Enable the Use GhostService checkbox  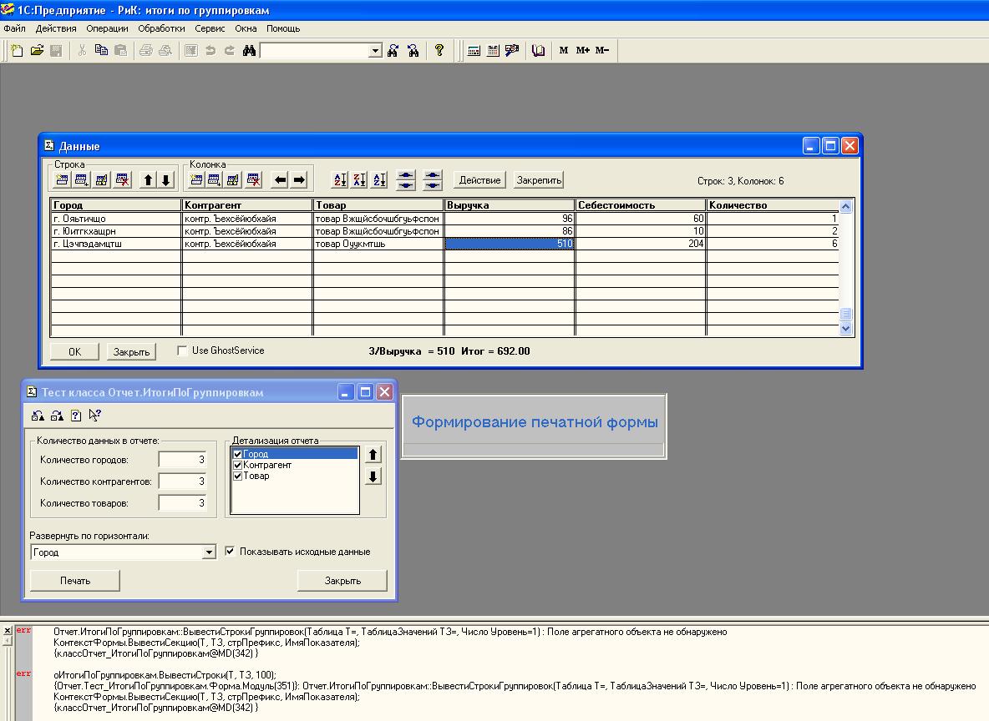[182, 351]
